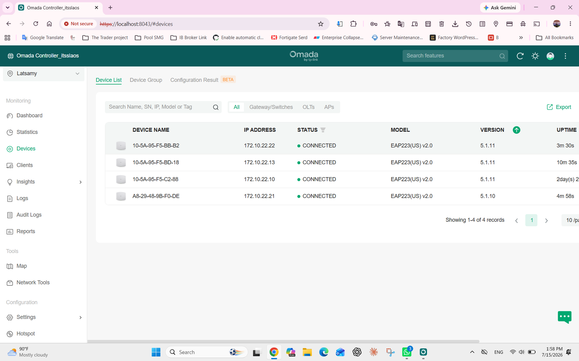Image resolution: width=579 pixels, height=361 pixels.
Task: Open device 10-5A-95-F5-BD-18
Action: tap(156, 162)
